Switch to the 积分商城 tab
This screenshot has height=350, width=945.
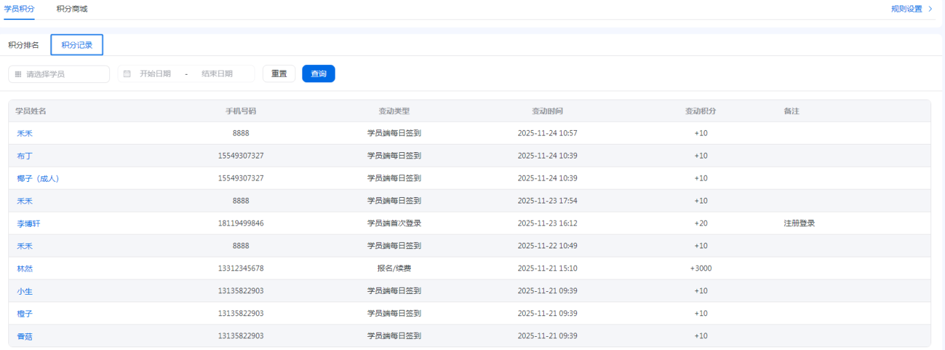[x=72, y=9]
